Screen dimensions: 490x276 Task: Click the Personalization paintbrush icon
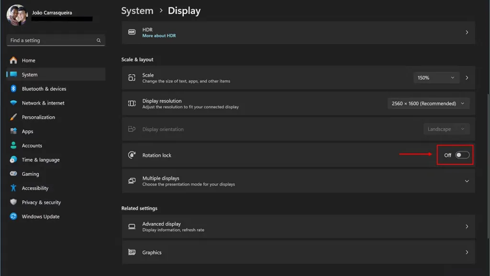13,117
